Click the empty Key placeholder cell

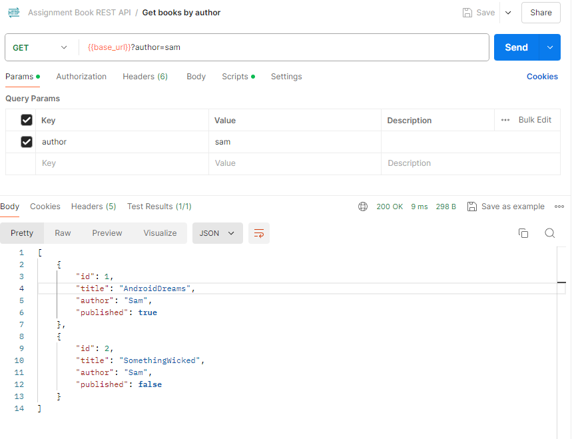123,163
